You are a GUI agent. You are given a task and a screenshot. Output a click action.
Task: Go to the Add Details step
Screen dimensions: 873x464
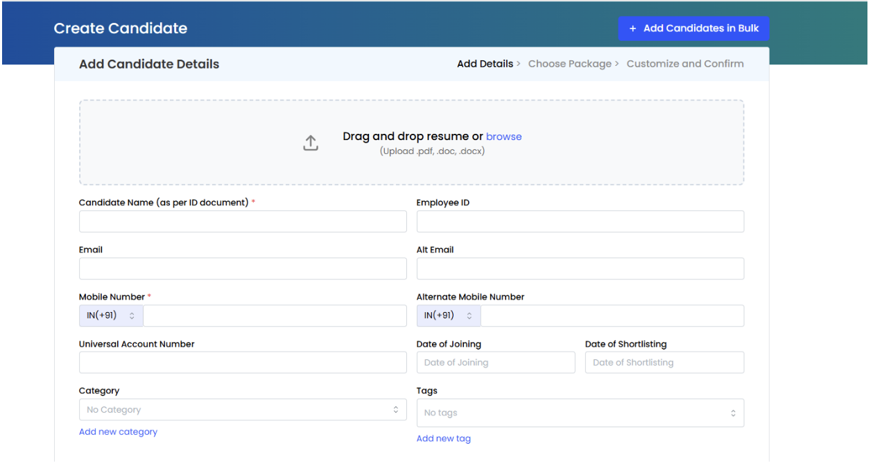click(x=485, y=64)
